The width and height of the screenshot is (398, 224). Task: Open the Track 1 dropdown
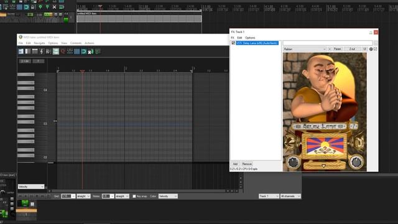(269, 197)
